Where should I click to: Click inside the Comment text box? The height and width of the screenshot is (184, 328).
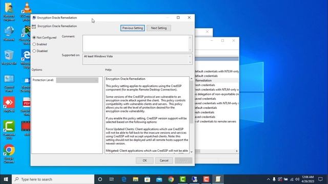coord(135,43)
